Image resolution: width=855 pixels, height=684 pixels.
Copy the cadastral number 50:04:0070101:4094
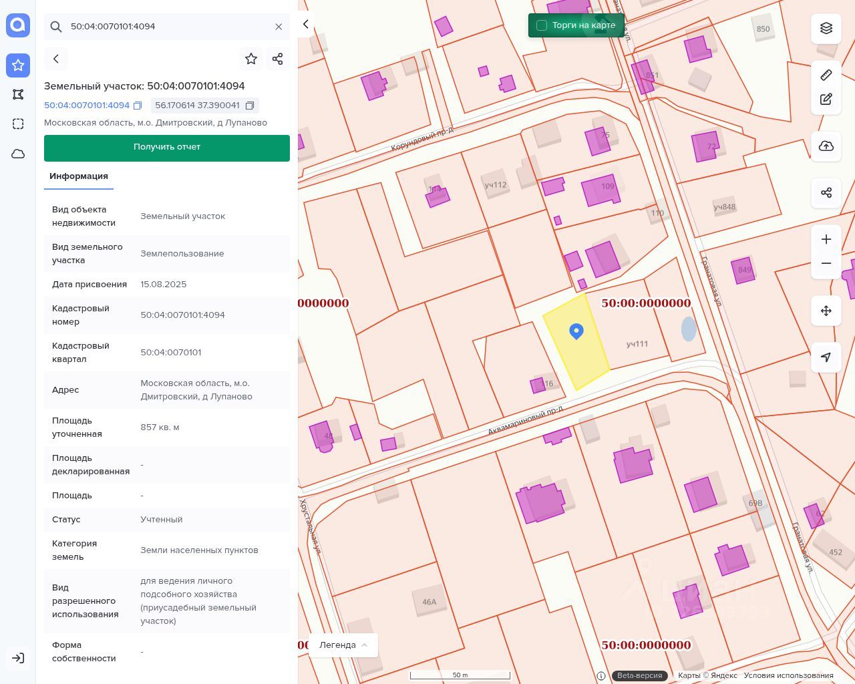138,106
